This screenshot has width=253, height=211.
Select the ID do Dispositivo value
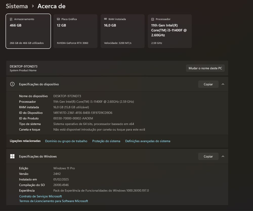pyautogui.click(x=83, y=113)
